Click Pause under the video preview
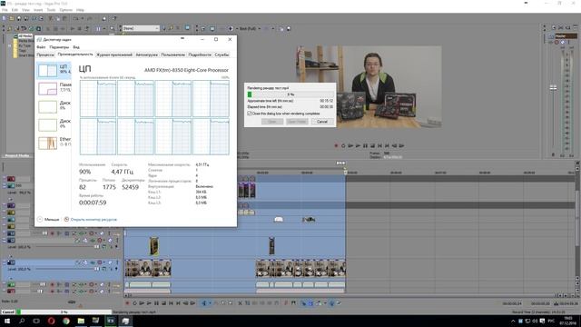This screenshot has height=327, width=581. (x=365, y=145)
